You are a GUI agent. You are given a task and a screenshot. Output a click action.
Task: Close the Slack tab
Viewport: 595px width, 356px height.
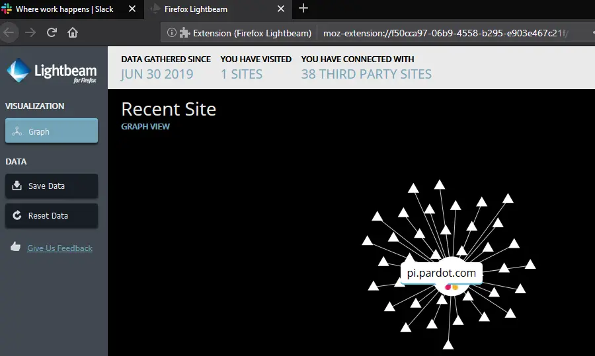(132, 9)
